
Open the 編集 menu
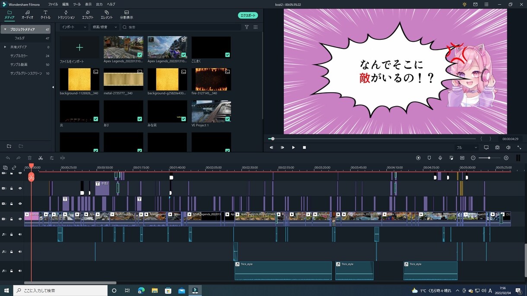(66, 4)
